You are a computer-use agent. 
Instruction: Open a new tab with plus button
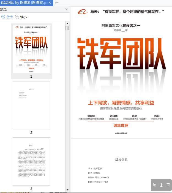[57, 2]
